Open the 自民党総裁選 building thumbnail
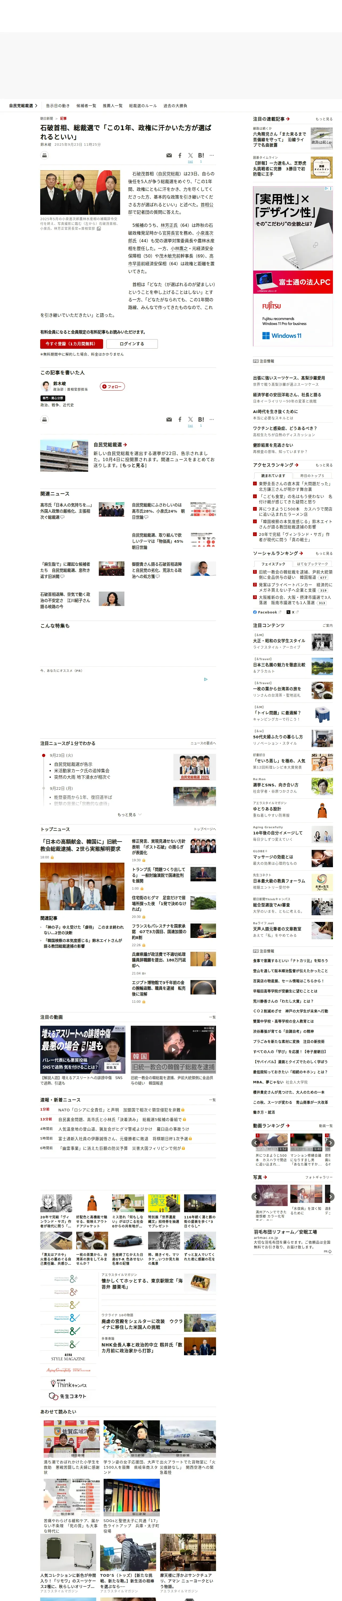Viewport: 342px width, 1601px height. pyautogui.click(x=64, y=455)
